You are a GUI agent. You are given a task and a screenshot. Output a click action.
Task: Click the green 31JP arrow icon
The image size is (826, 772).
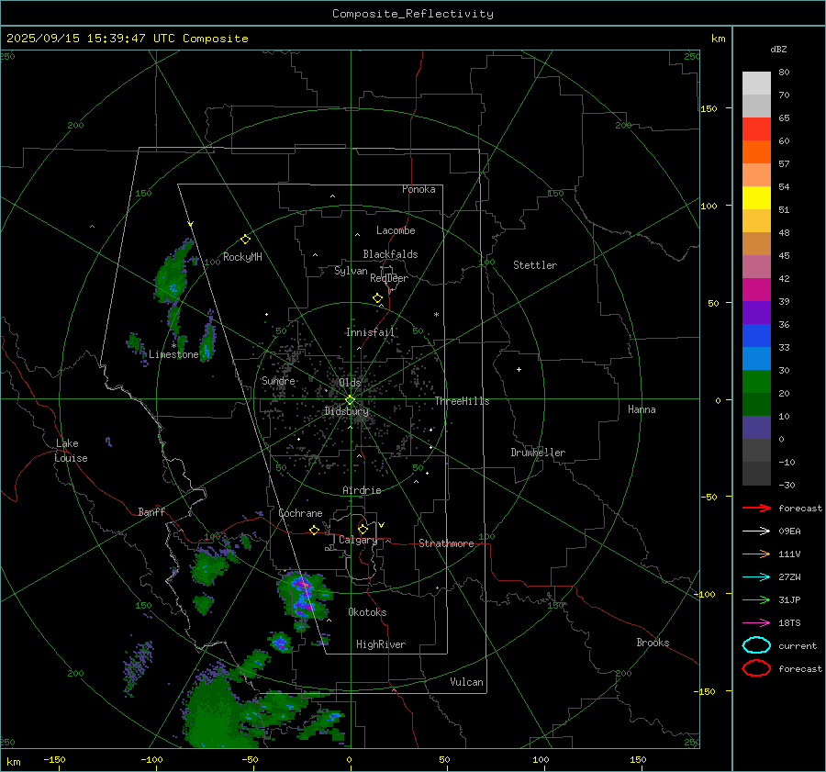[756, 599]
